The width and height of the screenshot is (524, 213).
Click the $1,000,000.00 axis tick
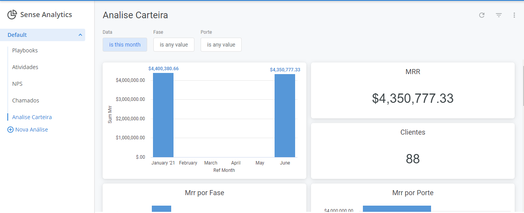130,138
